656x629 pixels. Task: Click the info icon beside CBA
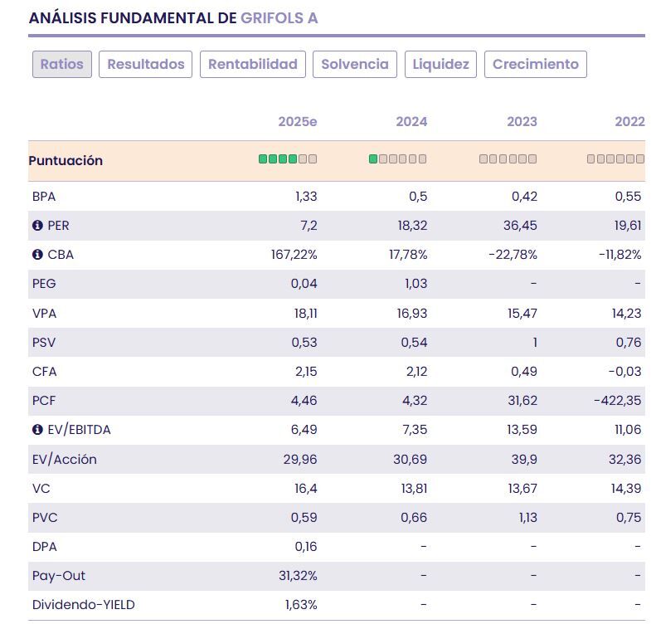[x=37, y=255]
